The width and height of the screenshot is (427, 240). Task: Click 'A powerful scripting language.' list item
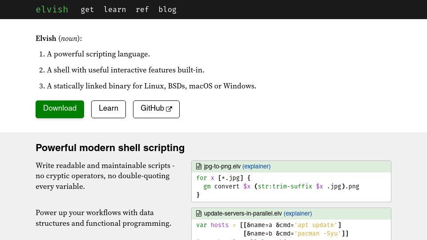point(98,54)
